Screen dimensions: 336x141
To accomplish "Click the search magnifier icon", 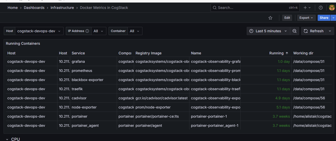I will tap(215, 8).
